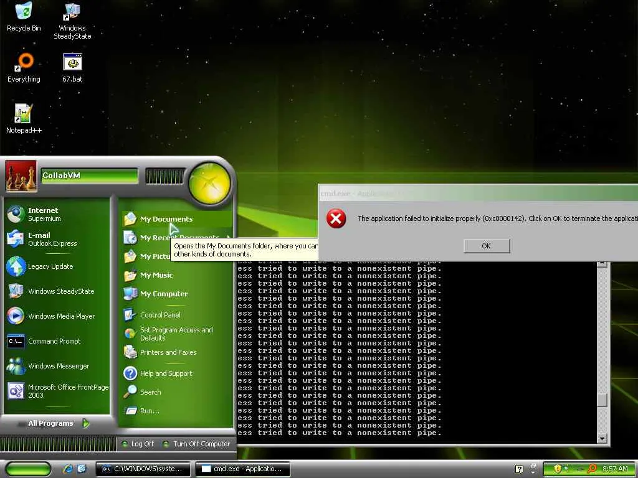
Task: Select the Notepad++ desktop shortcut
Action: click(x=24, y=119)
